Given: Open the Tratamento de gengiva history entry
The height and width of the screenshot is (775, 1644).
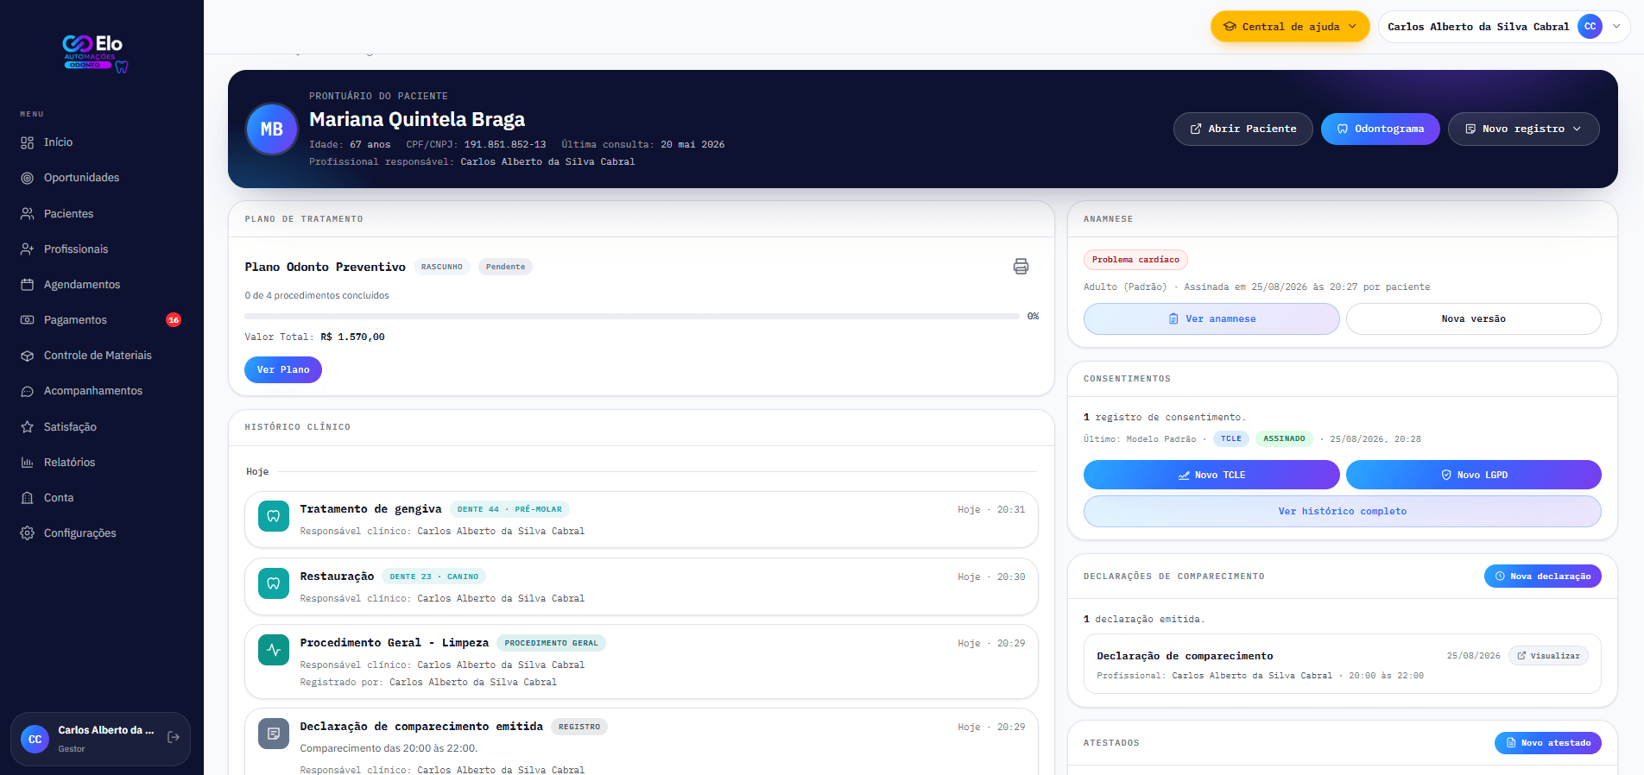Looking at the screenshot, I should pos(641,520).
